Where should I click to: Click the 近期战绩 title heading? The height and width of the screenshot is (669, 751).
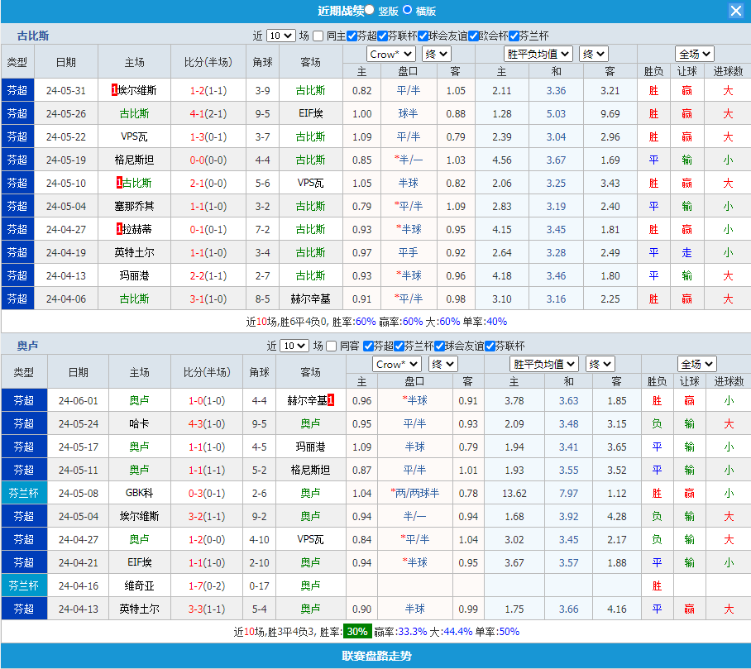(x=340, y=11)
